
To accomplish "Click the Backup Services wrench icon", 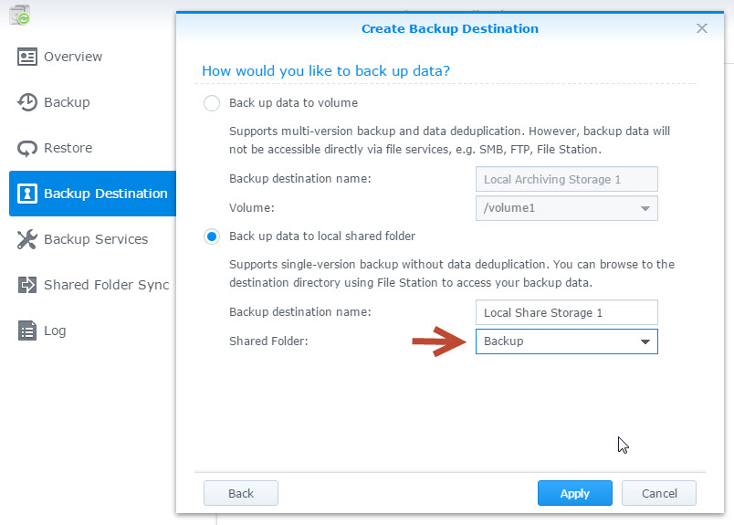I will pos(27,239).
